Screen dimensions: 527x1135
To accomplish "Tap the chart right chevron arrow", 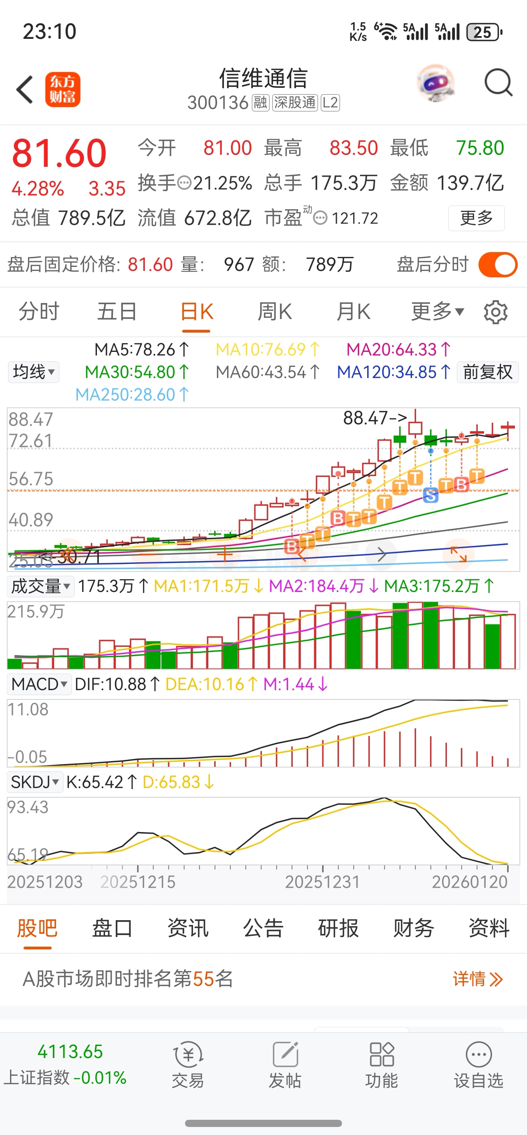I will coord(382,555).
